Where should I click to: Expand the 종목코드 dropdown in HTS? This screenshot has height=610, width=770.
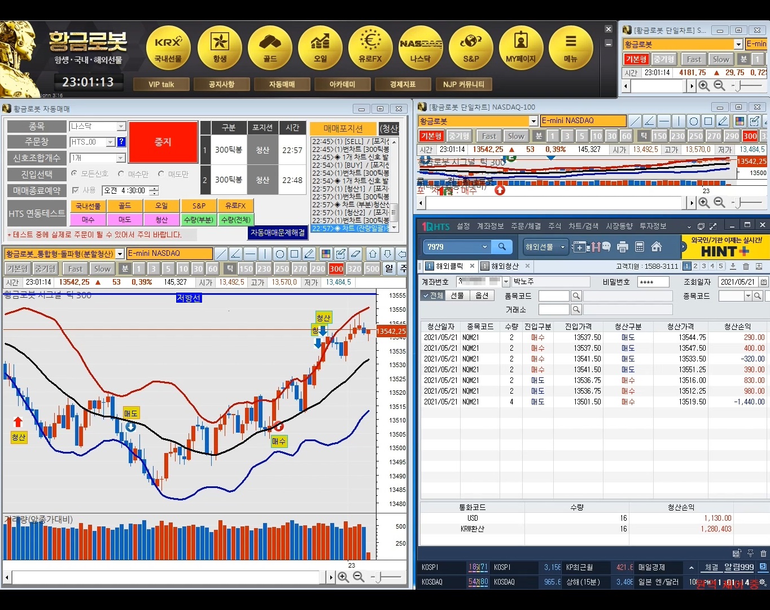click(749, 296)
